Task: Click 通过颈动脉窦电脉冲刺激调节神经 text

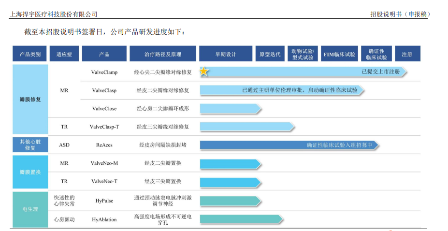Action: coord(162,201)
